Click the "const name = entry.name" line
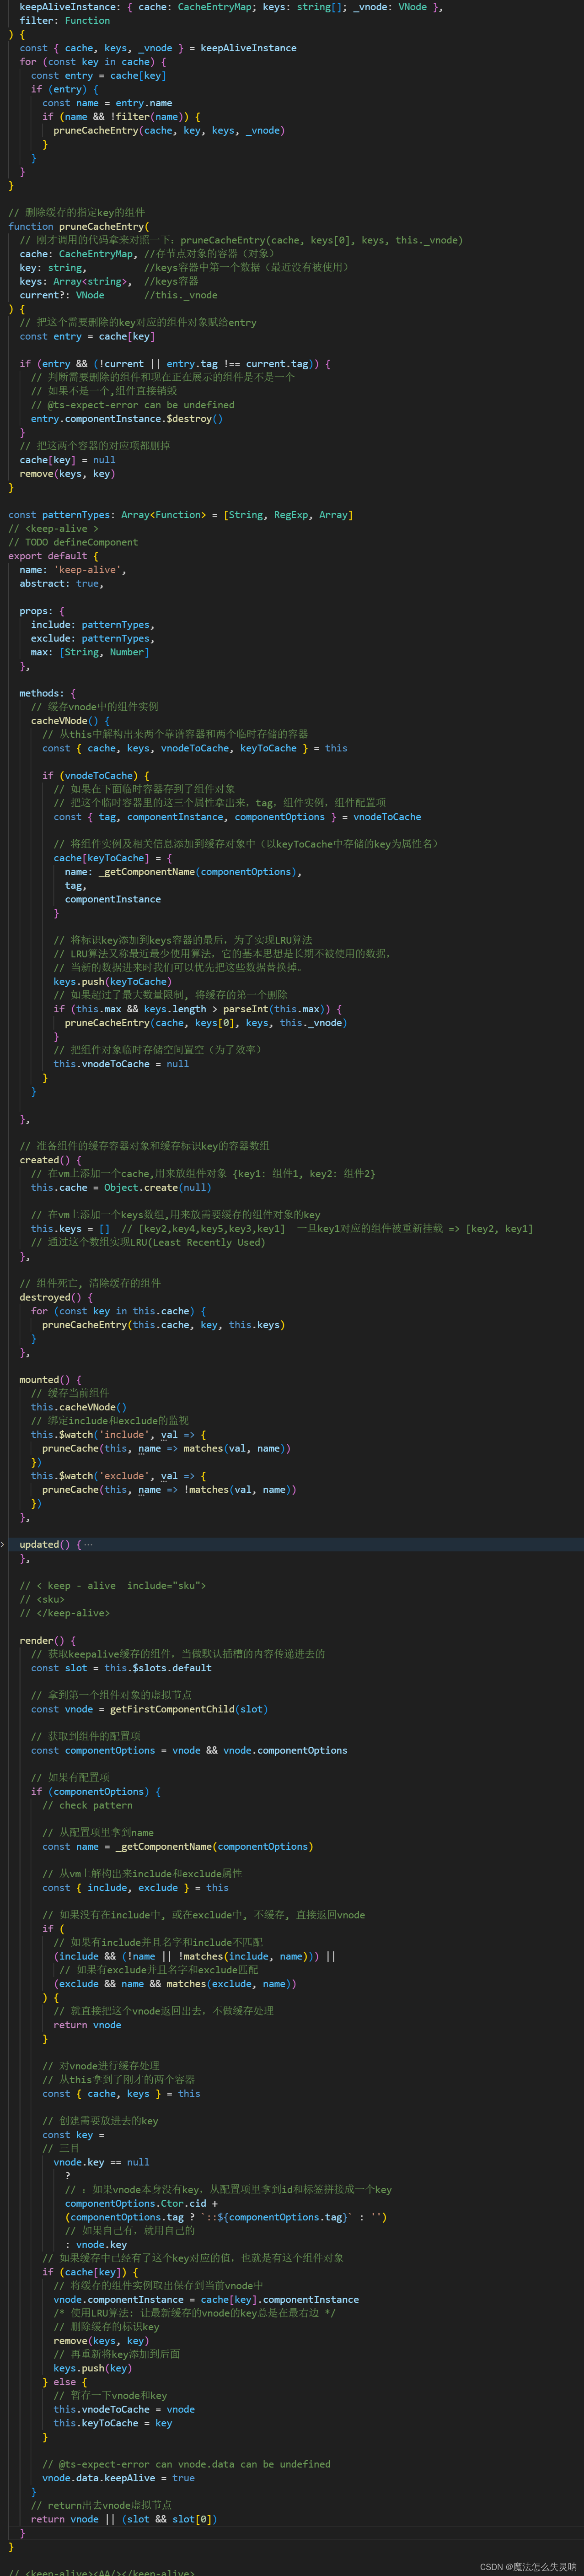The image size is (584, 2576). coord(107,103)
